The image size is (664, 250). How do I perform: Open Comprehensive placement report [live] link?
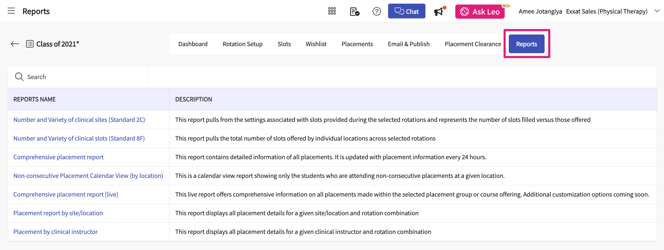(66, 194)
